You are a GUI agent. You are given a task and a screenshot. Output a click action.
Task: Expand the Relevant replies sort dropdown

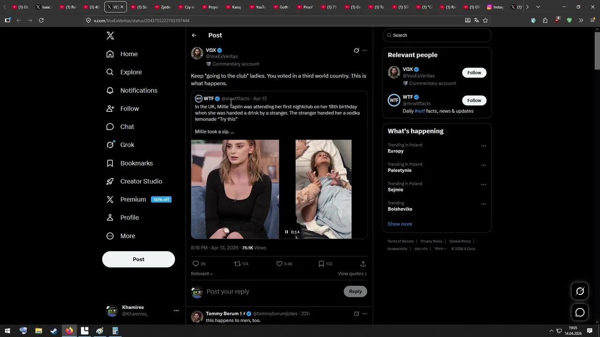(x=202, y=274)
